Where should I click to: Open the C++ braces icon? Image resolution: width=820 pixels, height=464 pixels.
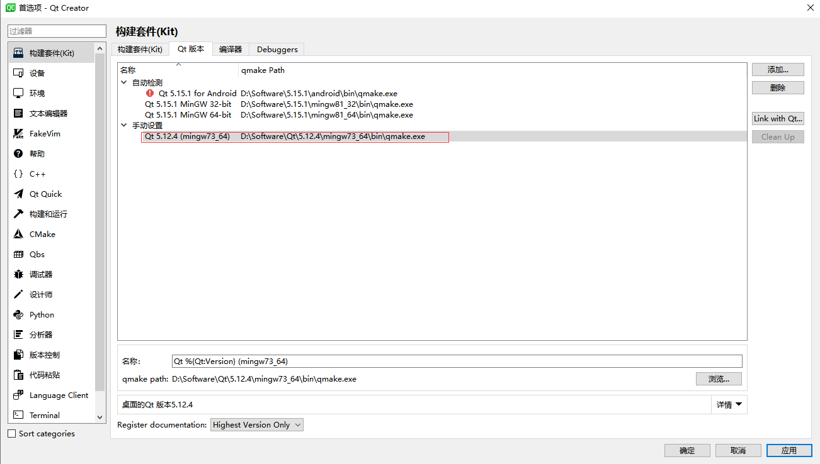click(18, 174)
